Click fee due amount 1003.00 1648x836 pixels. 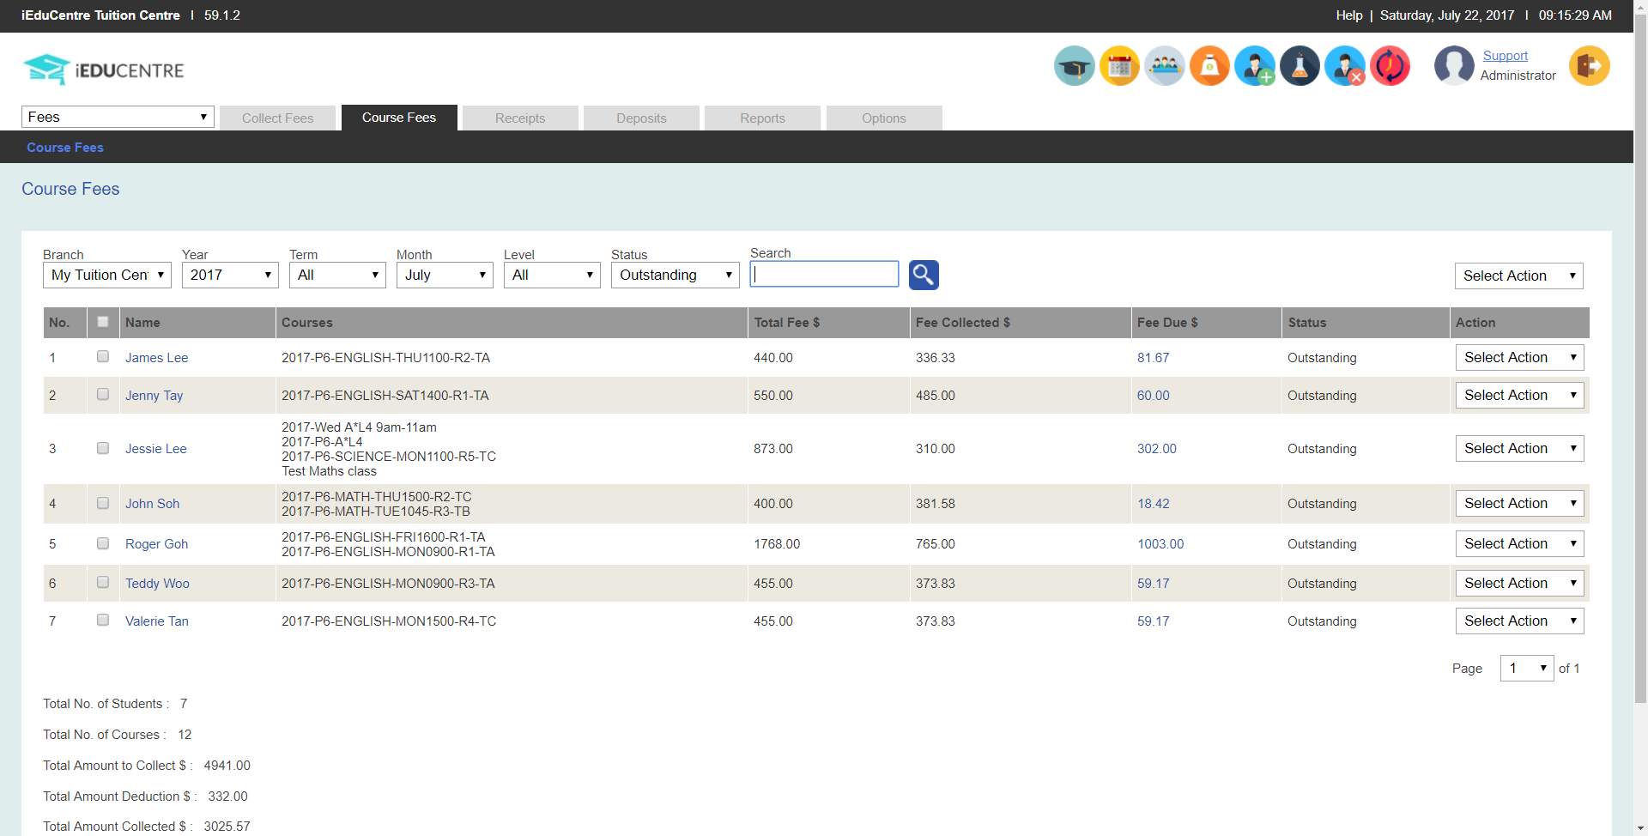(1160, 544)
